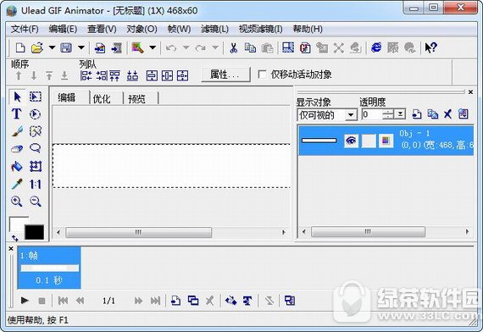Image resolution: width=483 pixels, height=332 pixels.
Task: Click the Add banner text icon
Action: [x=247, y=301]
